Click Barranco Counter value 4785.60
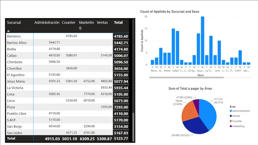Screen dimensions: 258x145 (x=71, y=36)
